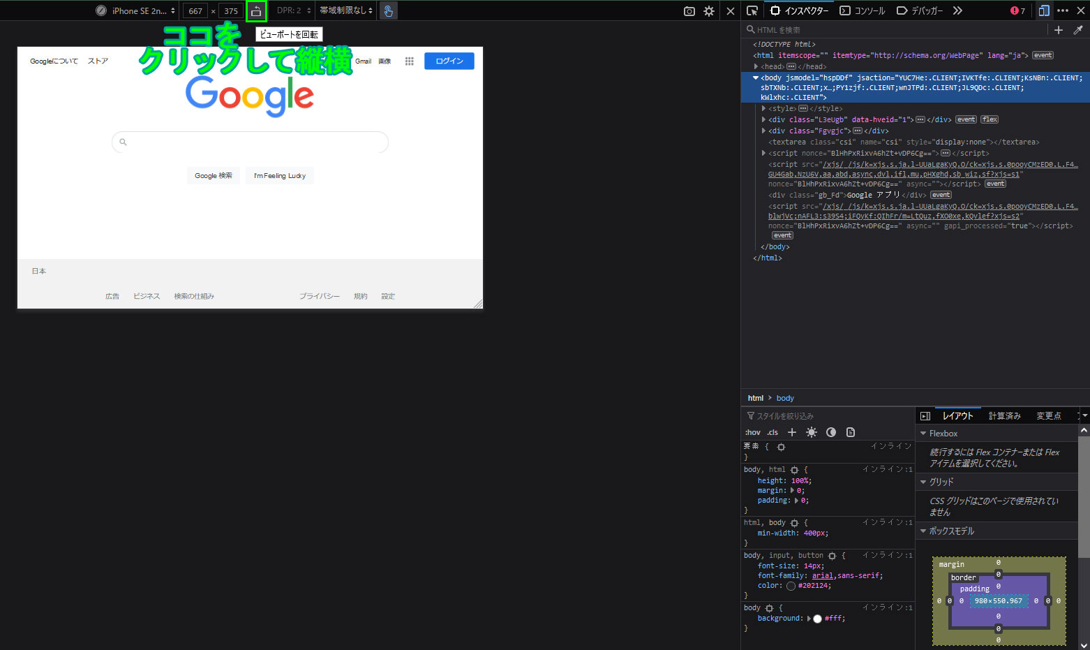Select the body breadcrumb
Viewport: 1090px width, 650px height.
[x=785, y=398]
